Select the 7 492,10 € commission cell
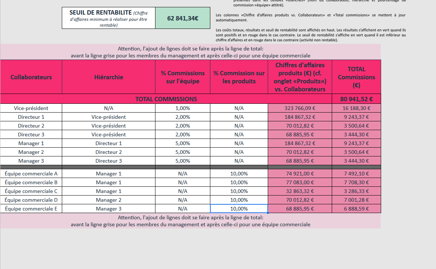 [x=356, y=174]
